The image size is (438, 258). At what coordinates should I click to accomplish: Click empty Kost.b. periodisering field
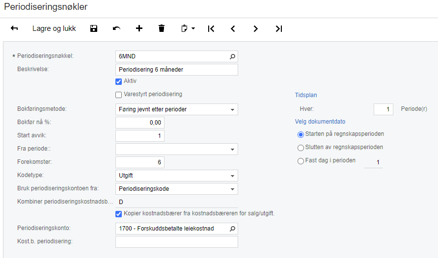[x=177, y=242]
